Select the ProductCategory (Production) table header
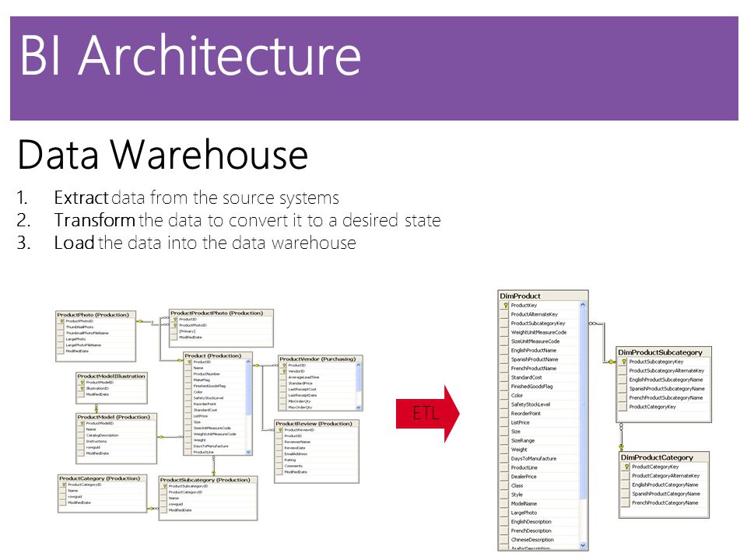This screenshot has width=747, height=560. [103, 478]
